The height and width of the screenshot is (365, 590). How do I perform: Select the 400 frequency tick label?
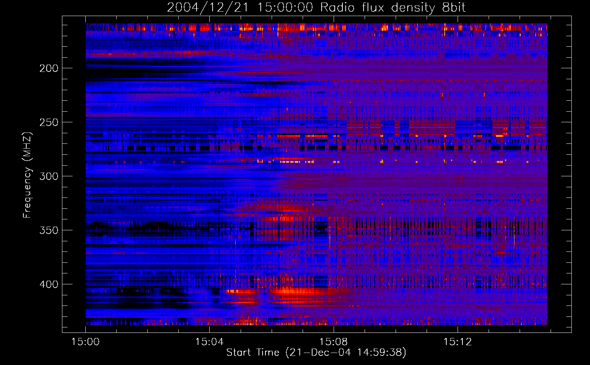pyautogui.click(x=49, y=284)
